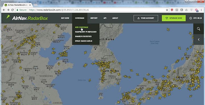Click the AirNav RadarBox logo

(x=26, y=18)
